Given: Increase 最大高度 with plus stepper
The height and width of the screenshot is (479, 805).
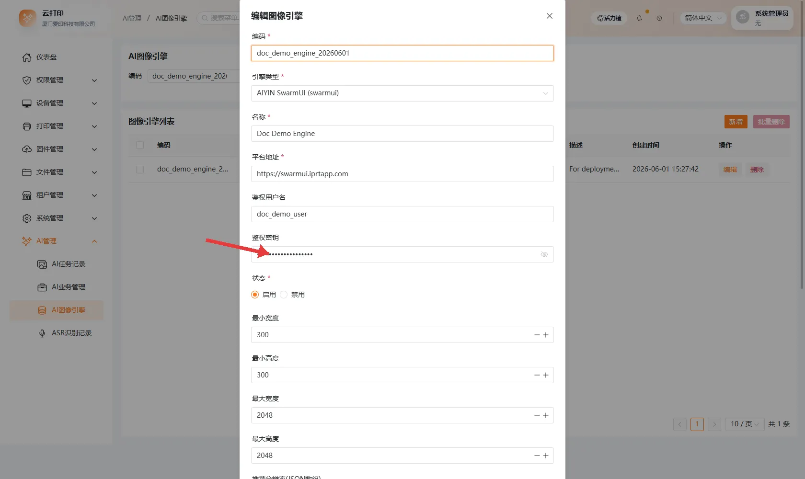Looking at the screenshot, I should [x=546, y=456].
